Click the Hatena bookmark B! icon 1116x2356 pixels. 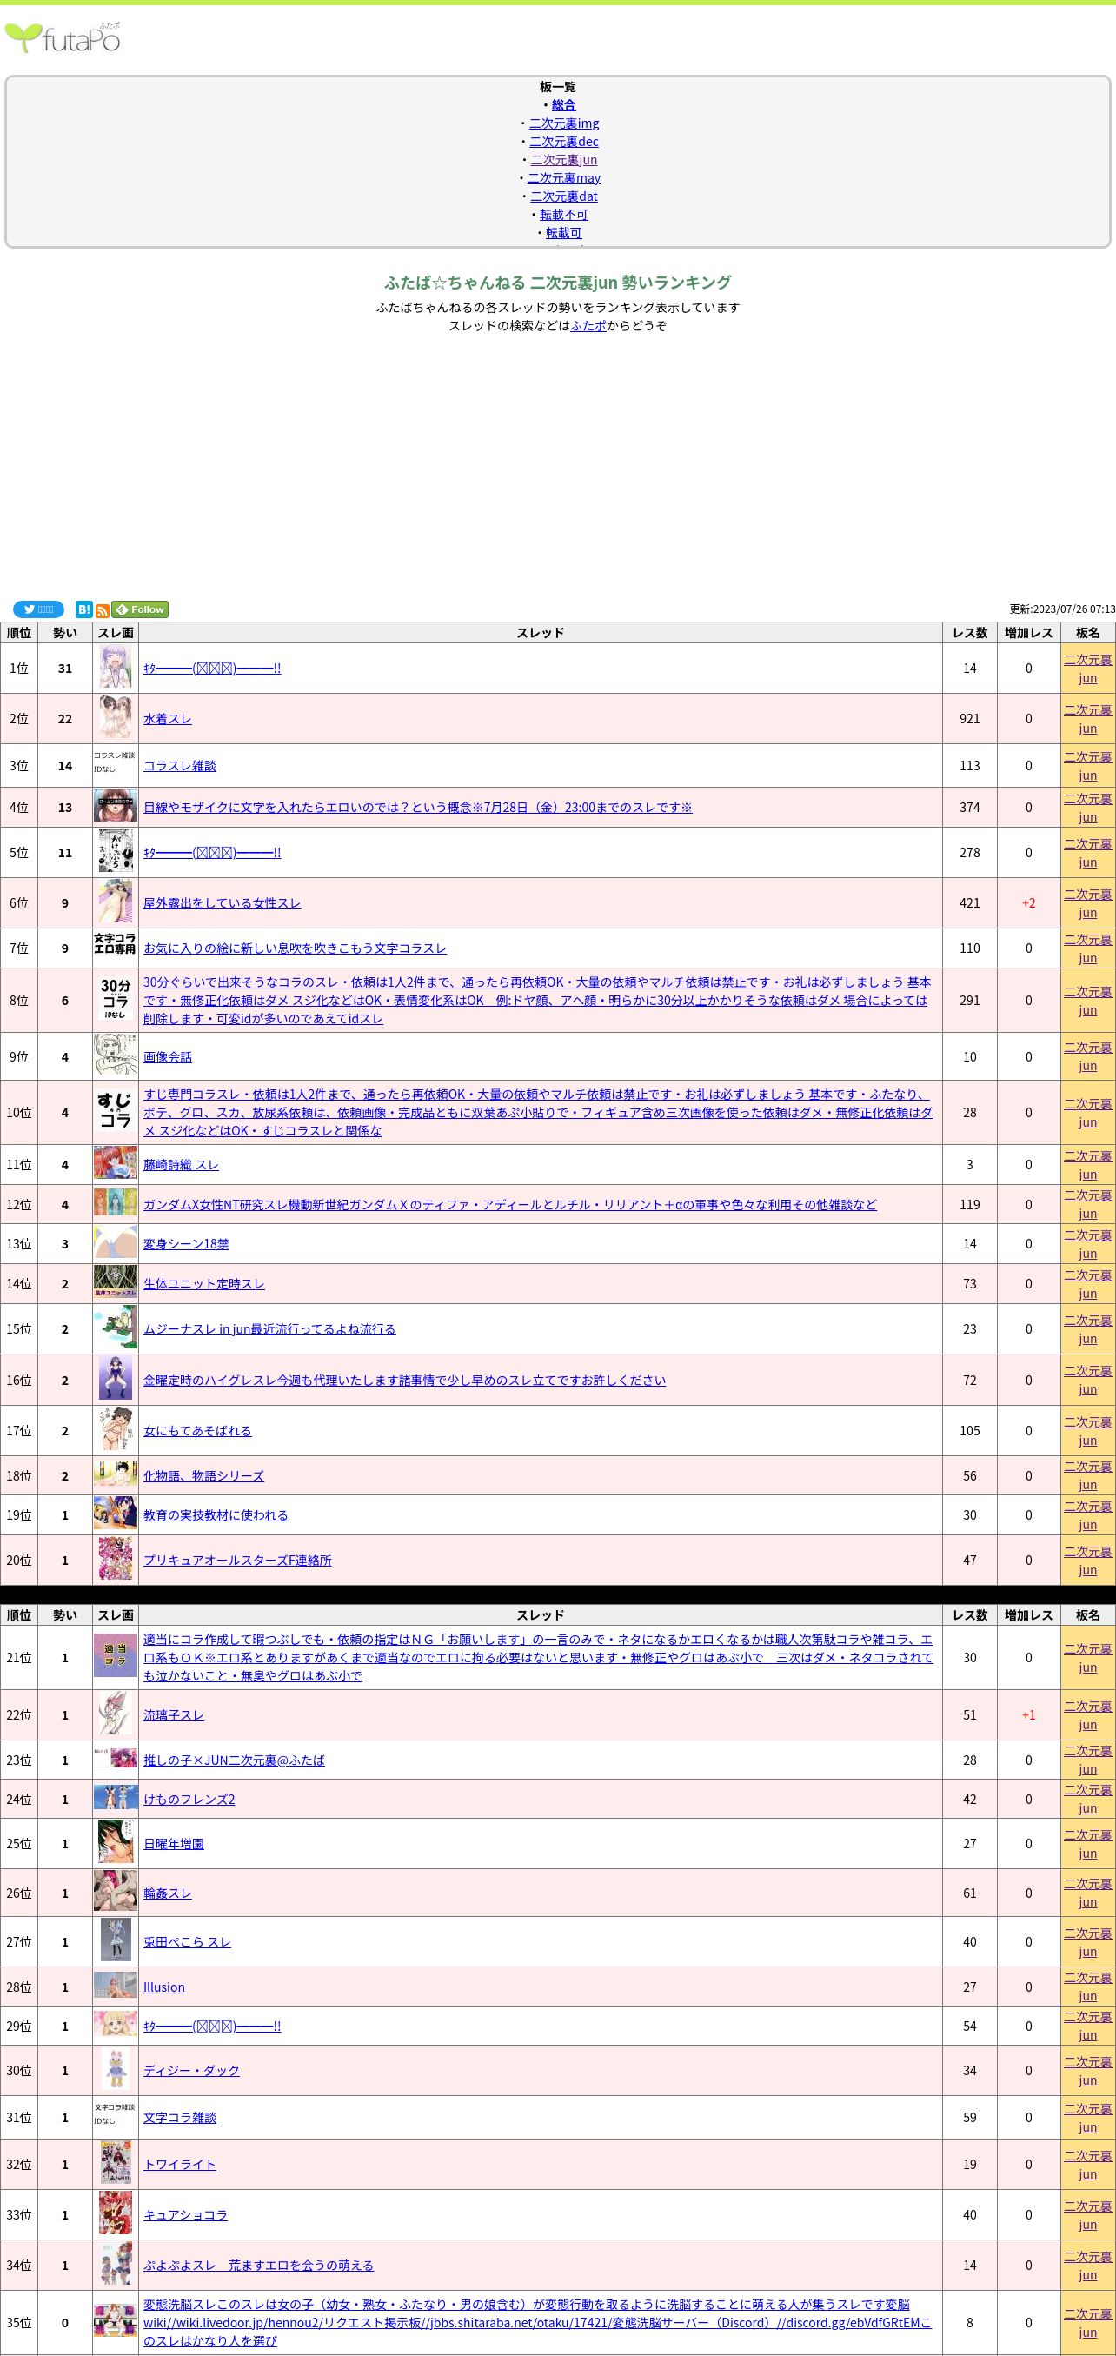pyautogui.click(x=84, y=609)
